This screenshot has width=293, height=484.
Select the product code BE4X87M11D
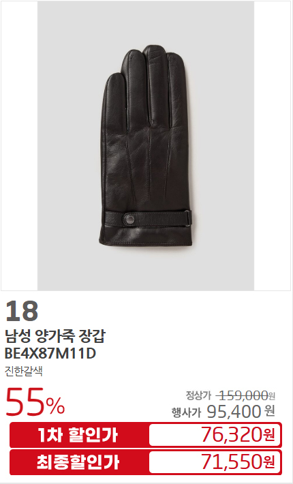coord(50,353)
